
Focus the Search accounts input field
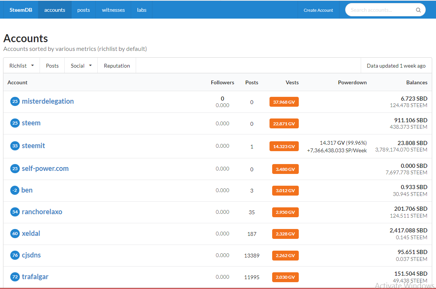click(x=385, y=10)
